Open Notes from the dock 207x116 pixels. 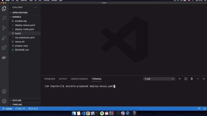pos(79,113)
